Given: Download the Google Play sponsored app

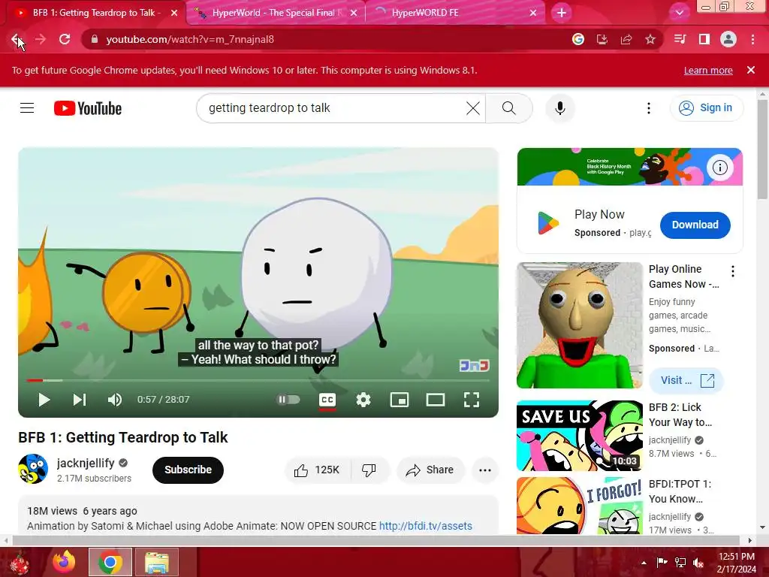Looking at the screenshot, I should point(695,225).
